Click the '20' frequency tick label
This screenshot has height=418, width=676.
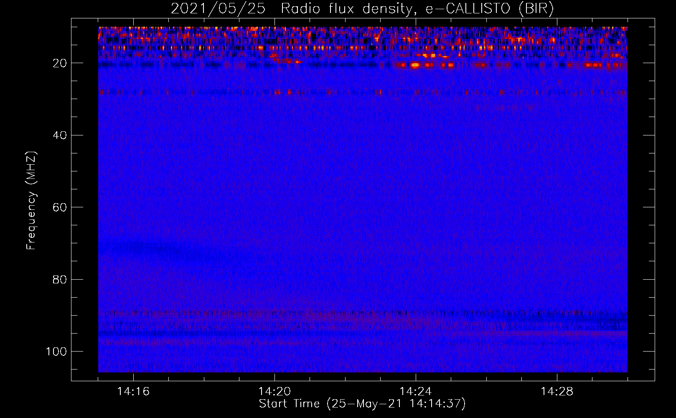coord(60,63)
